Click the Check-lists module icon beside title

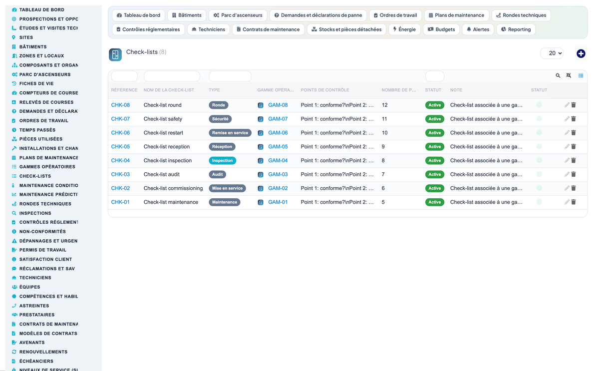(115, 55)
